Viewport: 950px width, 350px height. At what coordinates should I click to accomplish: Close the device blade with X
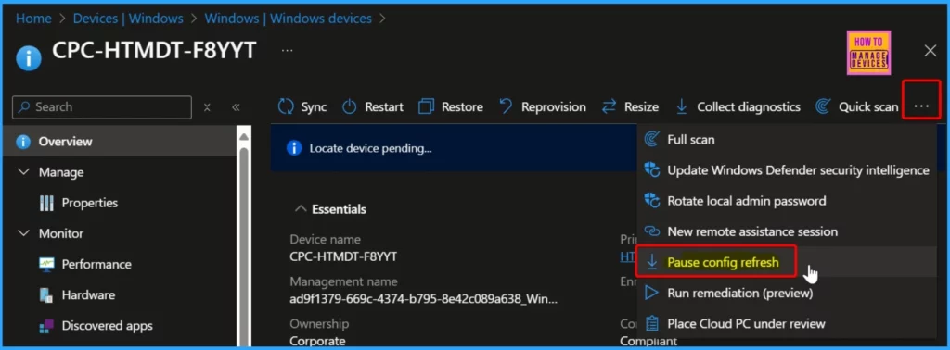pos(931,51)
